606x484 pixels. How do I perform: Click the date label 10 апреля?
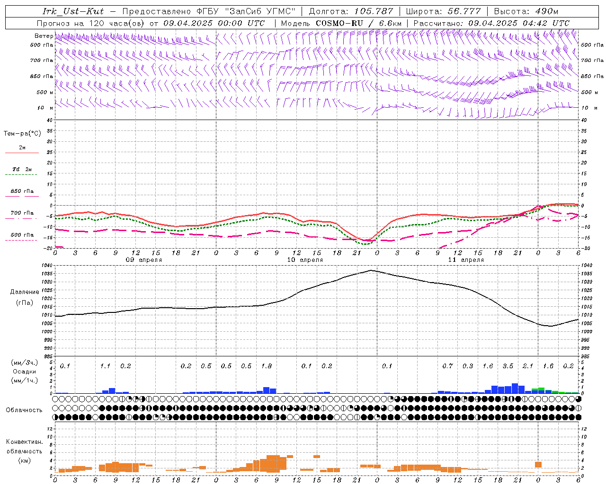tap(305, 259)
